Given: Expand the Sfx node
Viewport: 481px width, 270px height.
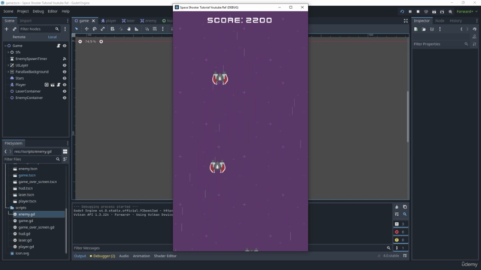Looking at the screenshot, I should [x=8, y=52].
